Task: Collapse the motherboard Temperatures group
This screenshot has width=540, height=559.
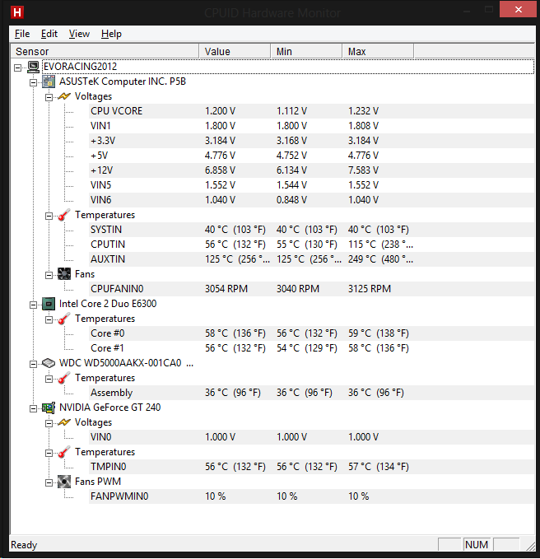Action: 49,216
